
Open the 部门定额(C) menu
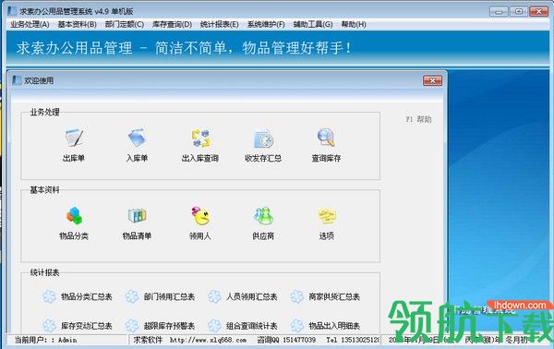[x=125, y=24]
